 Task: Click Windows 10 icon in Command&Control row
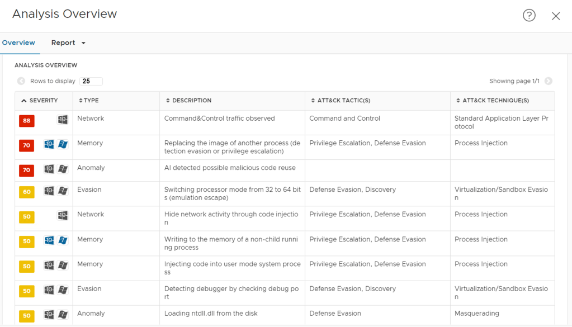tap(63, 120)
